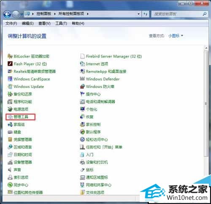Open the 管理工具 link

21,117
